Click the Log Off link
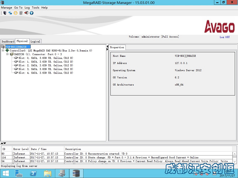The width and height of the screenshot is (238, 178). [225, 37]
